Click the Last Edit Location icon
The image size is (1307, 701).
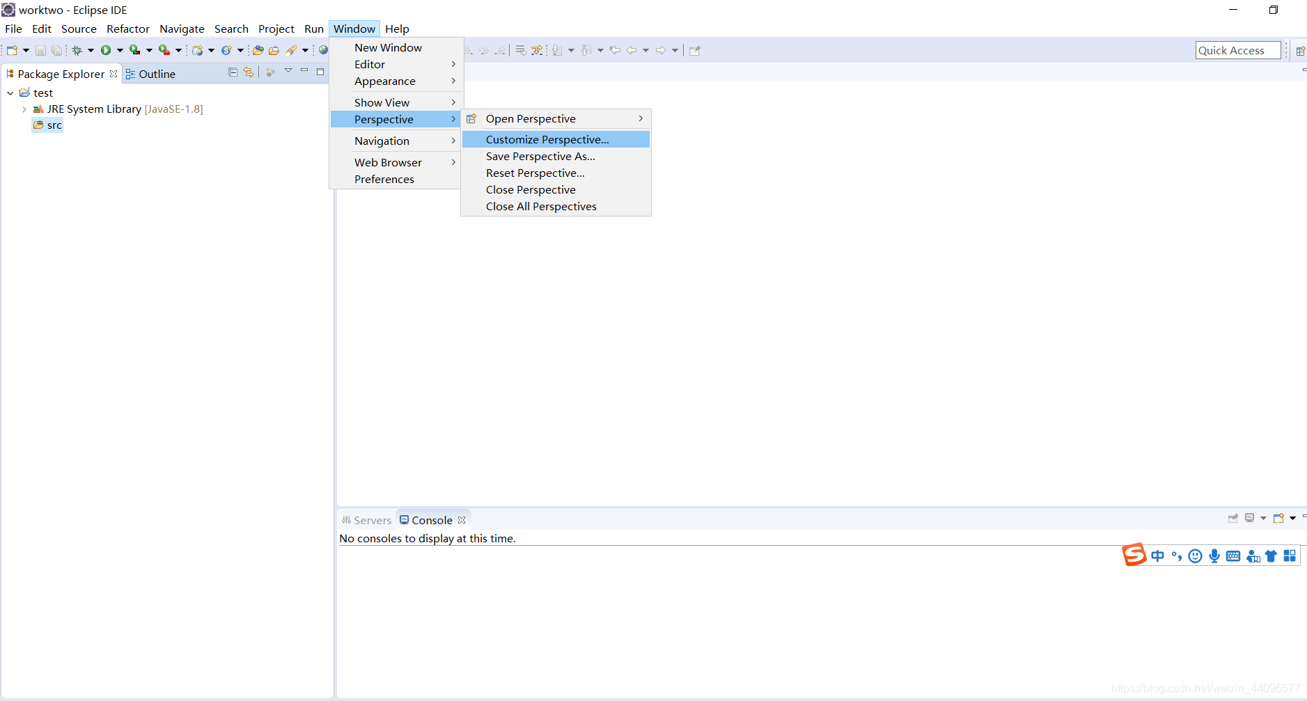point(615,50)
